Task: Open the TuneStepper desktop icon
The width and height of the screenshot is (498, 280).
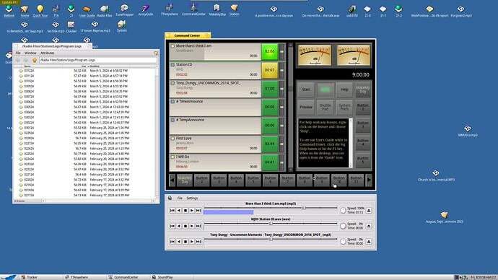Action: [124, 10]
